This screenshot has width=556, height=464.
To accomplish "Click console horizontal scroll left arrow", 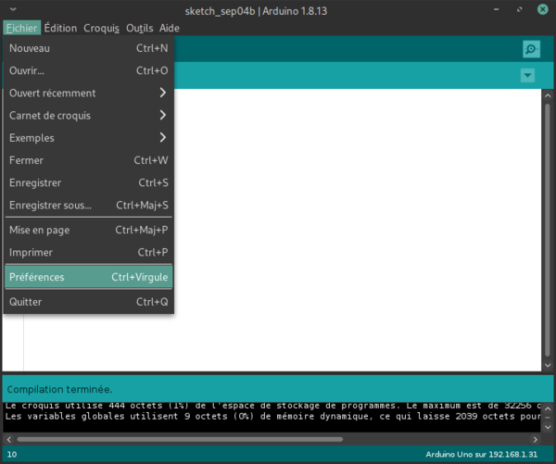I will click(9, 440).
